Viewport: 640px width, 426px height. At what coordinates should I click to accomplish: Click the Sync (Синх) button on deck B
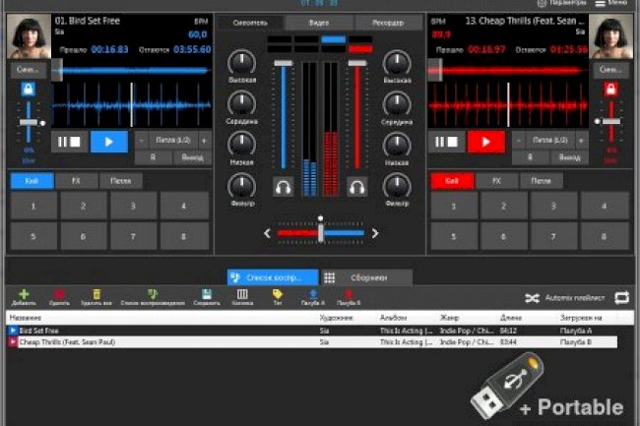point(610,70)
